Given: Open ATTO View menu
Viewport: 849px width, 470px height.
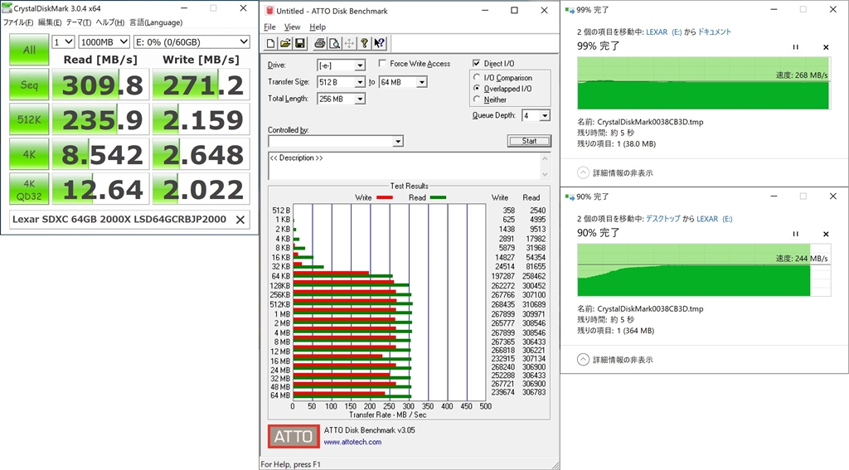Looking at the screenshot, I should coord(292,27).
